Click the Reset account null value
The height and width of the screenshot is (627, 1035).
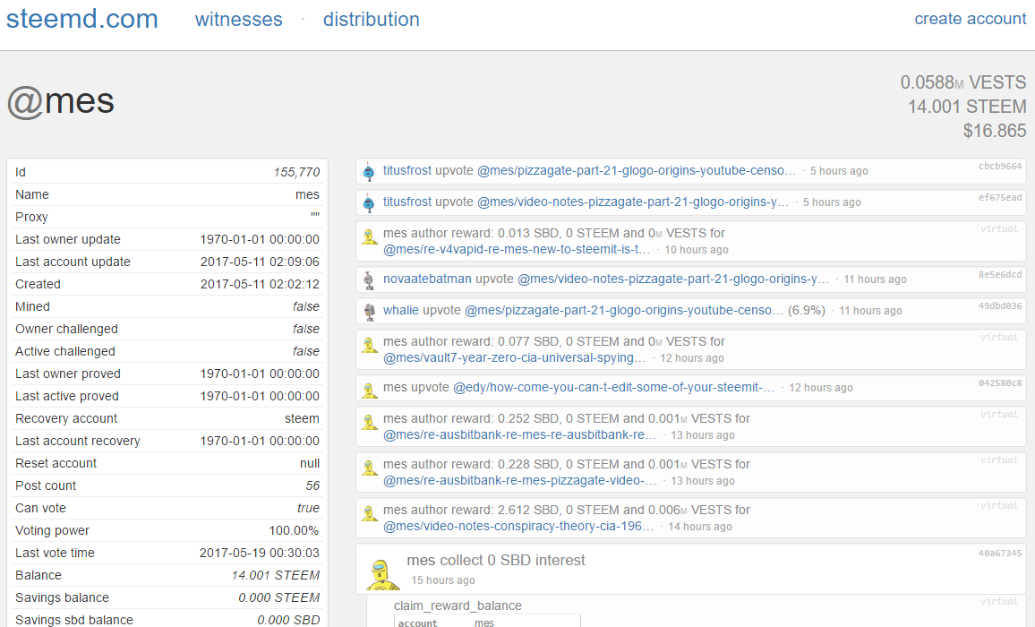tap(310, 463)
